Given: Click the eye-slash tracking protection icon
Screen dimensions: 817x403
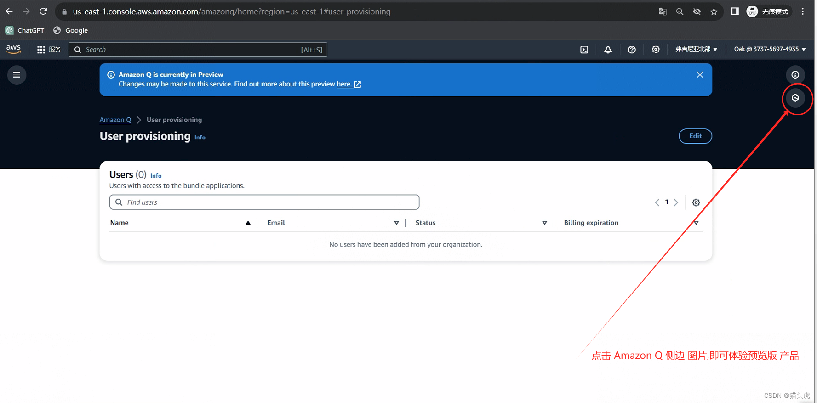Looking at the screenshot, I should (697, 12).
